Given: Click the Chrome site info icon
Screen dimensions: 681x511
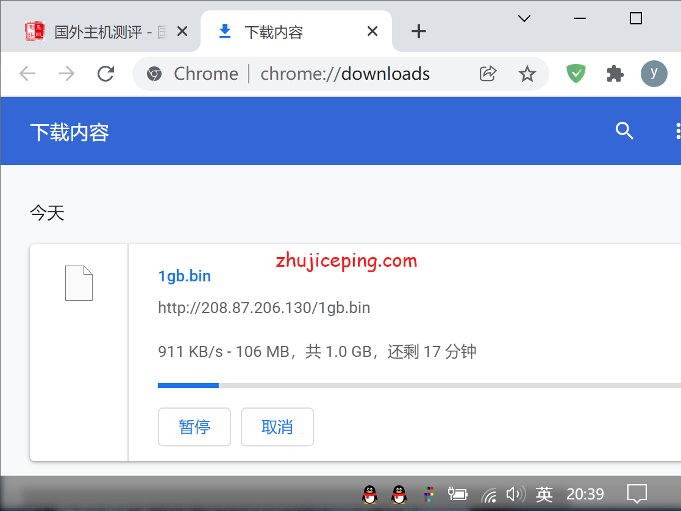Looking at the screenshot, I should [x=154, y=74].
